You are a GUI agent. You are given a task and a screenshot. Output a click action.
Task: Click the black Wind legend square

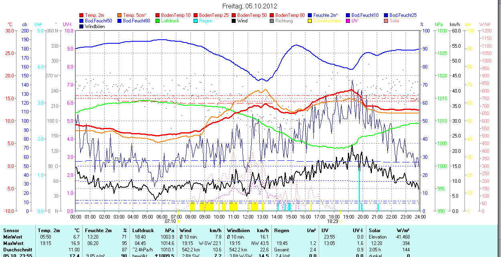pos(234,21)
